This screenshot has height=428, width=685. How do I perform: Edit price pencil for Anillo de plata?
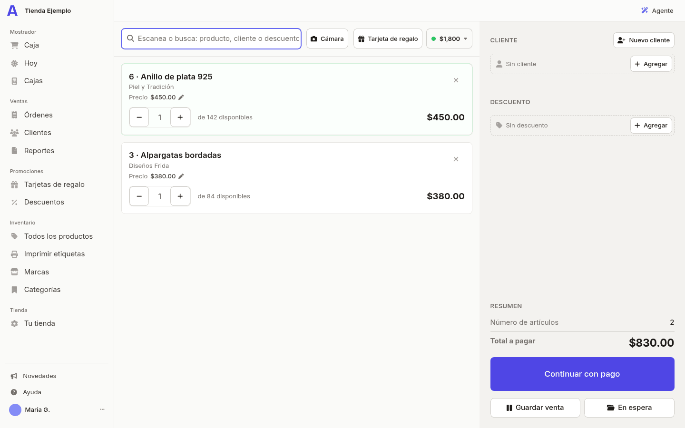pos(181,97)
